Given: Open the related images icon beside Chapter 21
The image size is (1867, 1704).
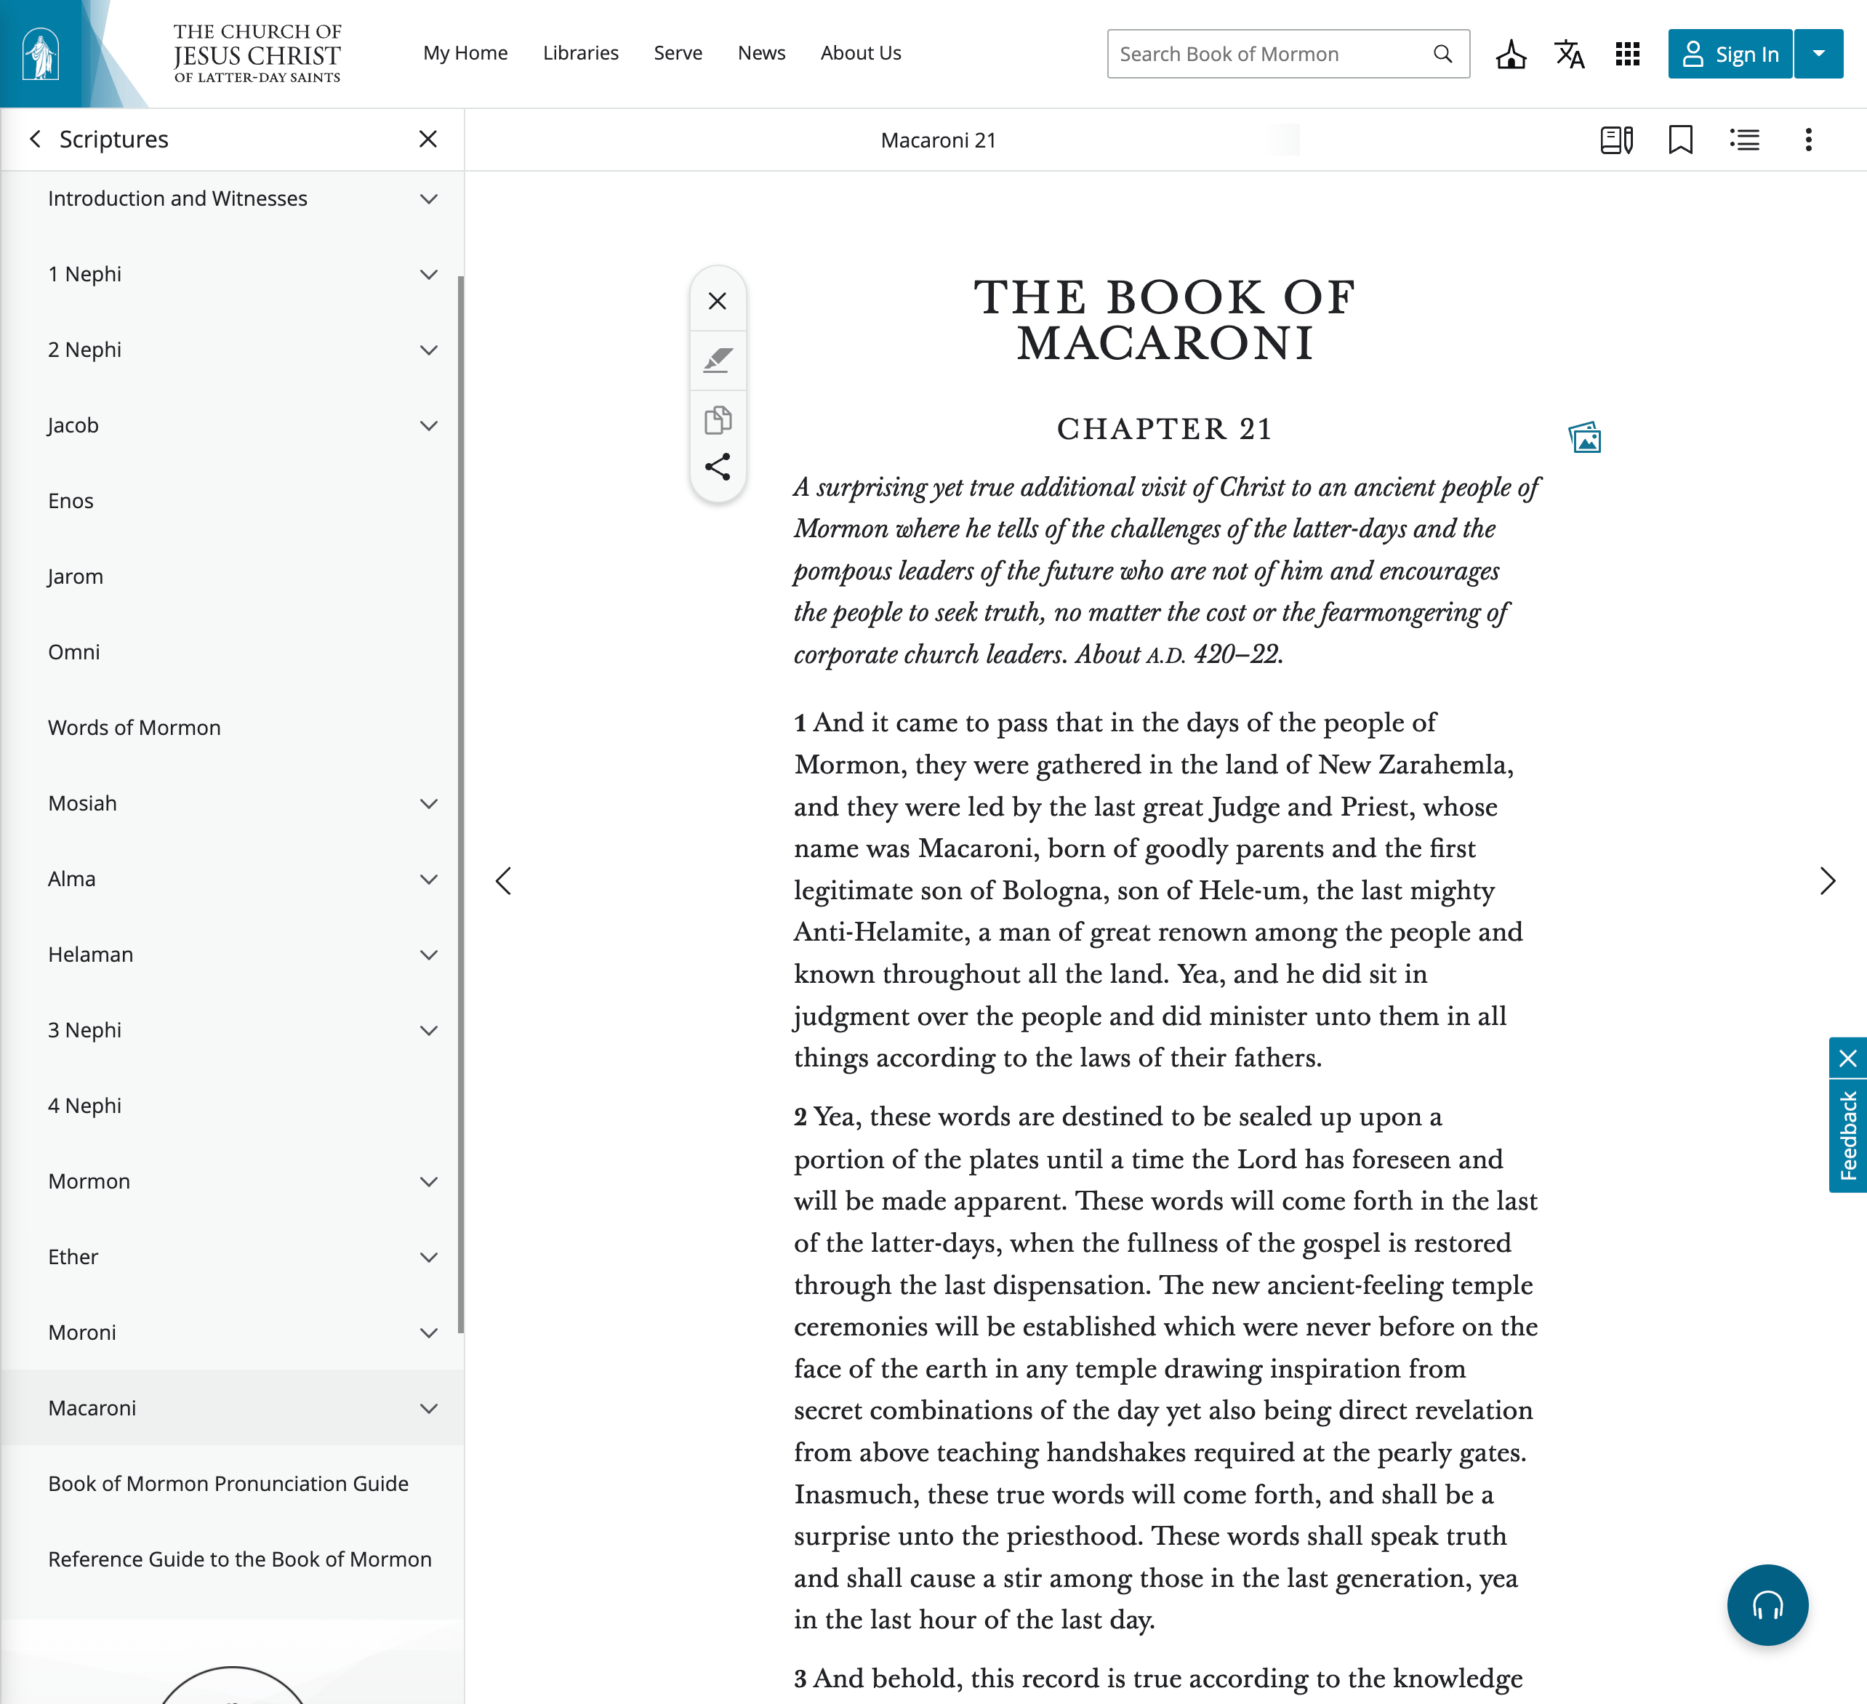Looking at the screenshot, I should (1584, 437).
